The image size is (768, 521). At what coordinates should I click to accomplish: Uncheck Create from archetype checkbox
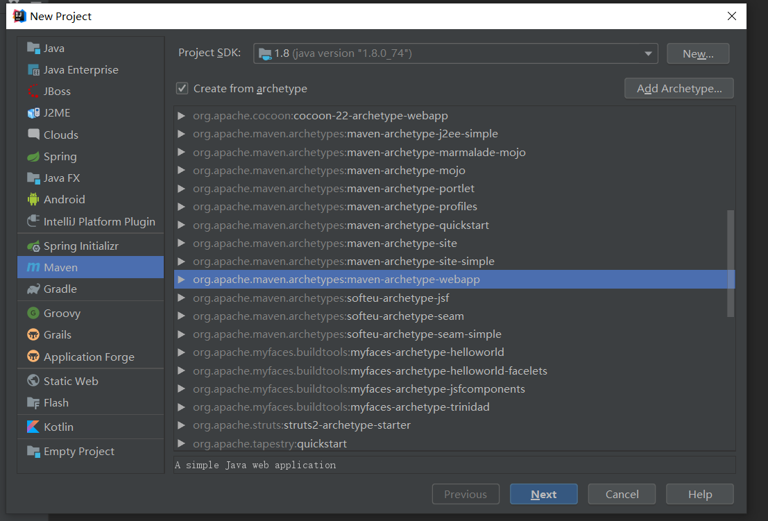tap(182, 89)
